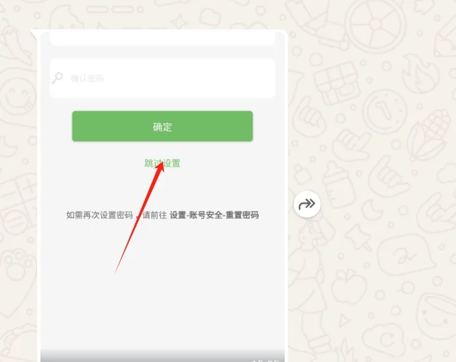Click the 请前往 text in hint
This screenshot has height=362, width=456.
click(x=155, y=215)
